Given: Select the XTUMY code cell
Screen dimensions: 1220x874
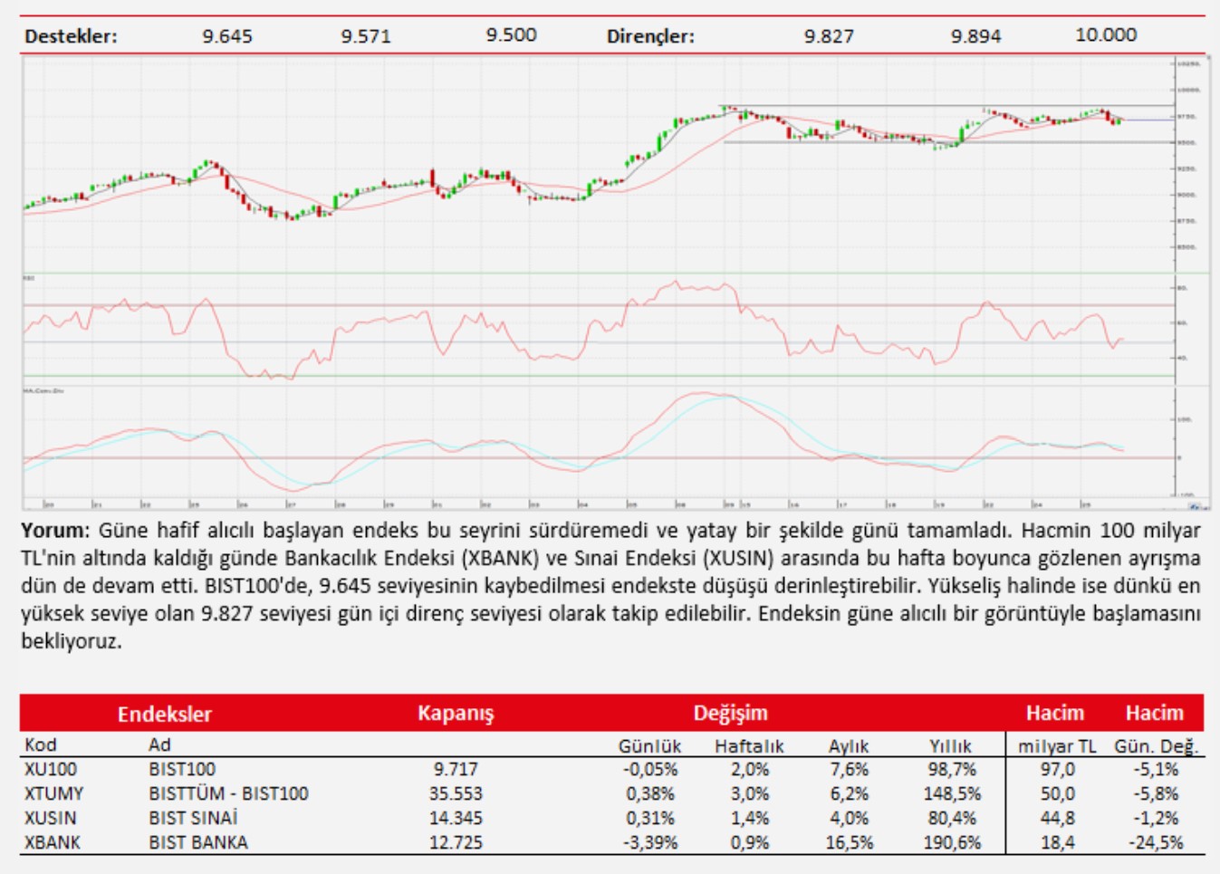Looking at the screenshot, I should click(53, 793).
